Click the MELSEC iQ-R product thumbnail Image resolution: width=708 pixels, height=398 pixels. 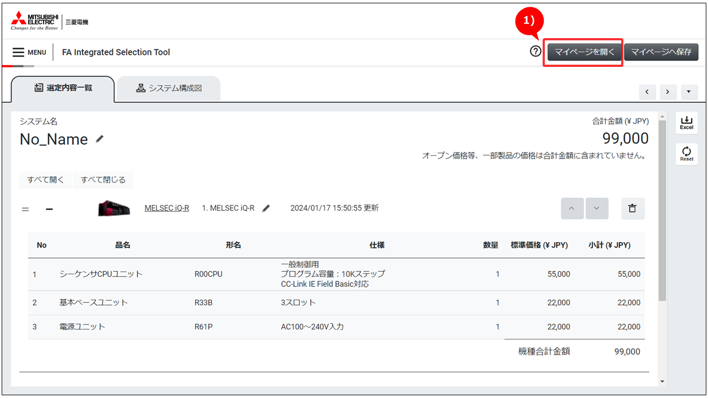114,208
